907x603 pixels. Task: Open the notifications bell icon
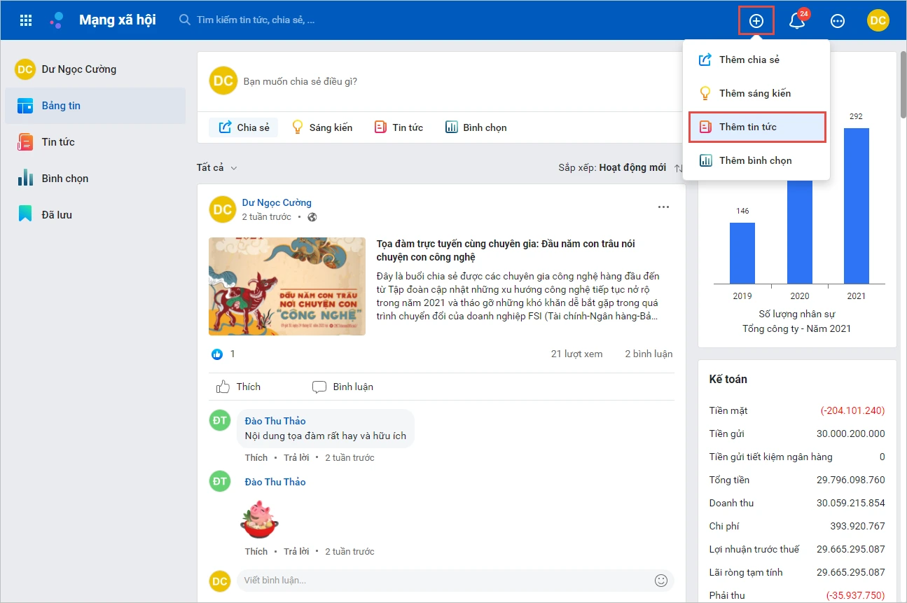(x=796, y=21)
